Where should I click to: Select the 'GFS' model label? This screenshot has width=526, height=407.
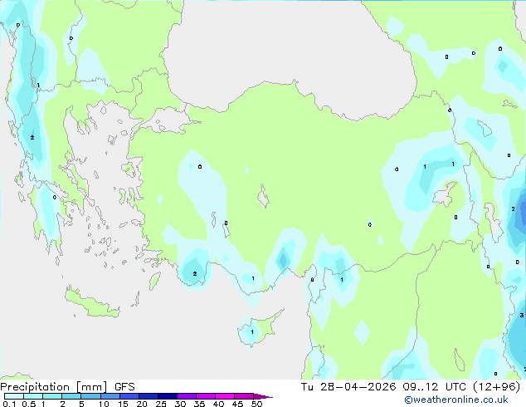coord(124,387)
